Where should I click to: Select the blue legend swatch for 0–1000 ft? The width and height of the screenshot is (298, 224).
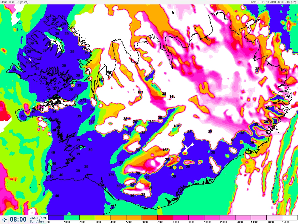[56, 218]
